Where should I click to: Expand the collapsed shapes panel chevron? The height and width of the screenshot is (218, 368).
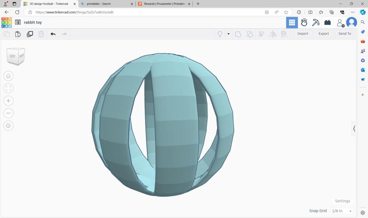coord(354,129)
